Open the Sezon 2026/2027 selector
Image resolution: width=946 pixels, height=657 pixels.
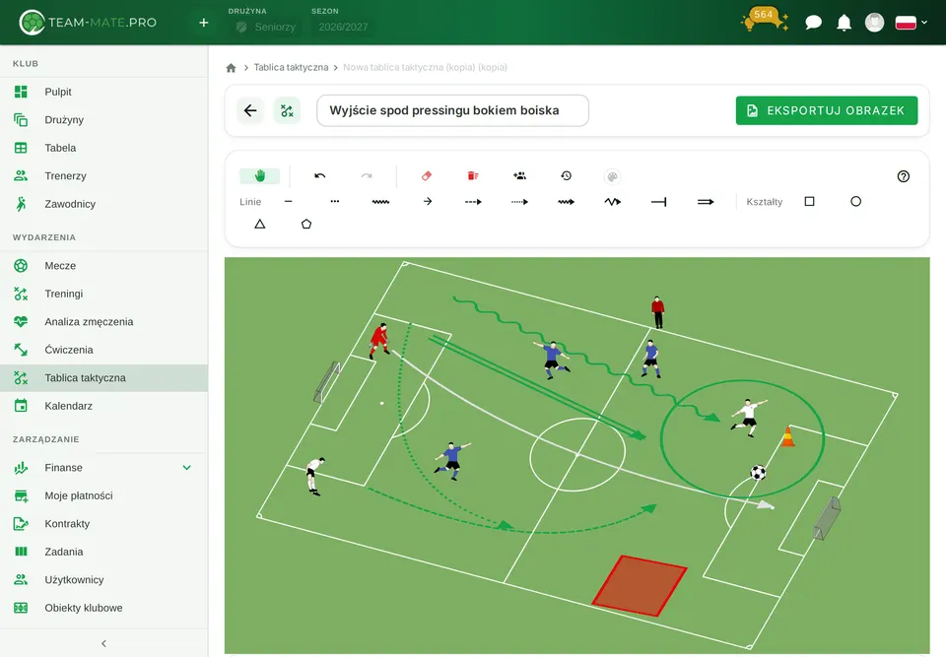[343, 27]
